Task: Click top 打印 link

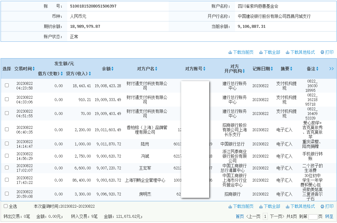Action: coord(329,52)
